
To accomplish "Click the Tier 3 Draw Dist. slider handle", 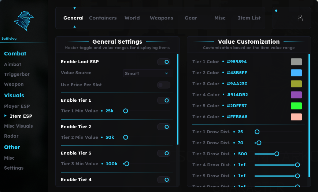I will click(x=277, y=154).
